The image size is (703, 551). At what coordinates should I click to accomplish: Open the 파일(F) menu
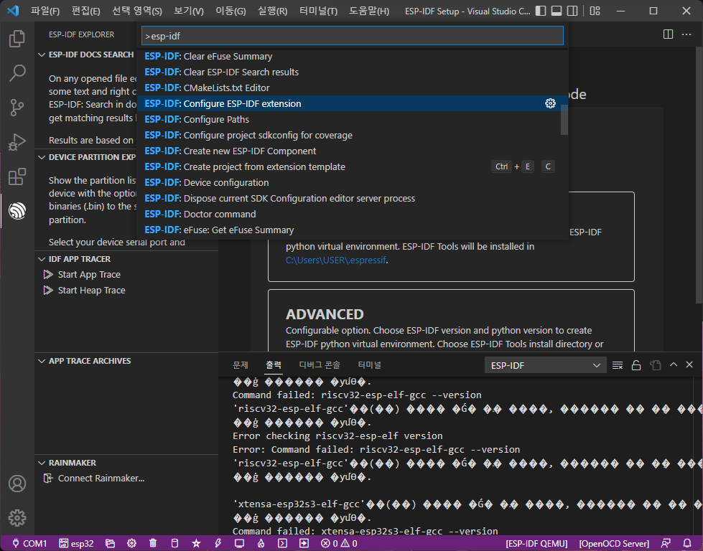click(45, 11)
